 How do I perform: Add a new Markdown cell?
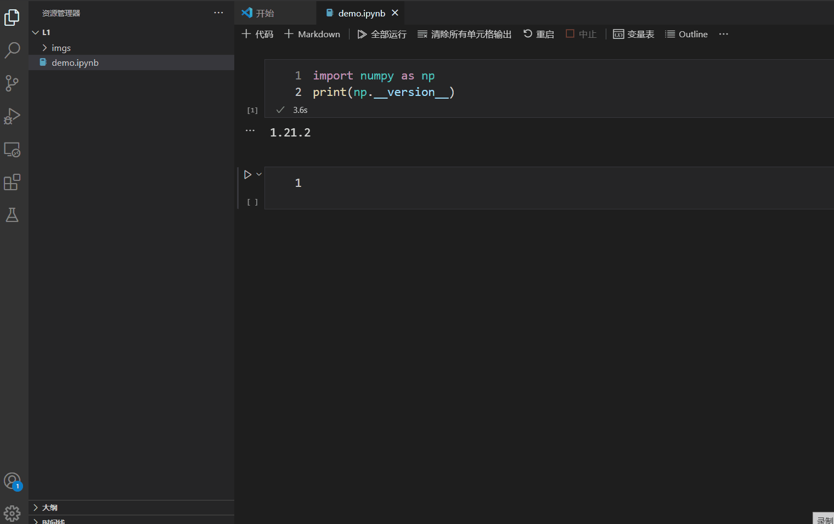click(x=312, y=34)
